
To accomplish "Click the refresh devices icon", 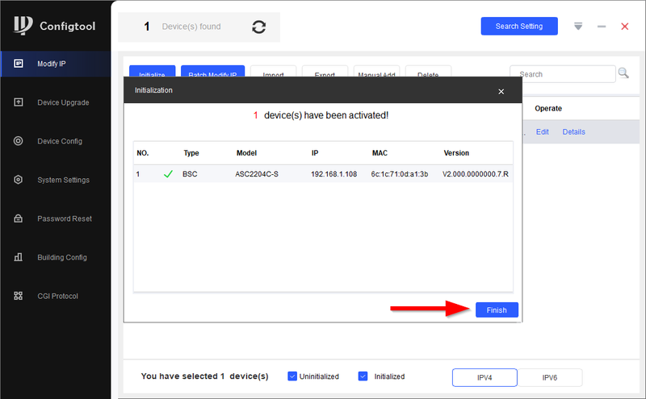I will pos(258,27).
